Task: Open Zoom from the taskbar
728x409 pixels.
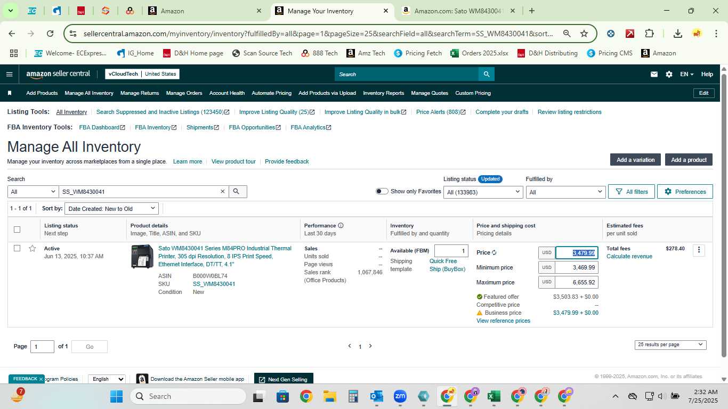Action: [x=400, y=396]
